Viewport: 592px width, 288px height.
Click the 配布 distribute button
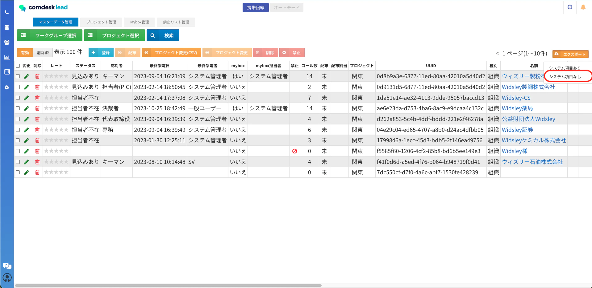point(128,53)
